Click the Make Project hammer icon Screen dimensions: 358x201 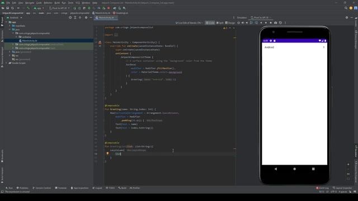(x=29, y=8)
